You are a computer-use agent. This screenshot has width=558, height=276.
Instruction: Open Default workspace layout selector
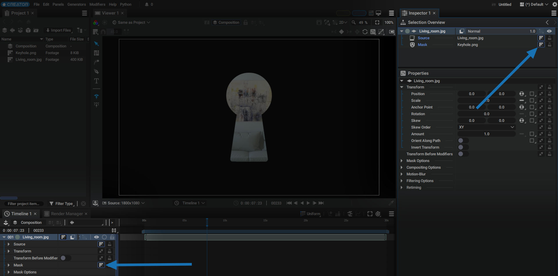point(534,4)
